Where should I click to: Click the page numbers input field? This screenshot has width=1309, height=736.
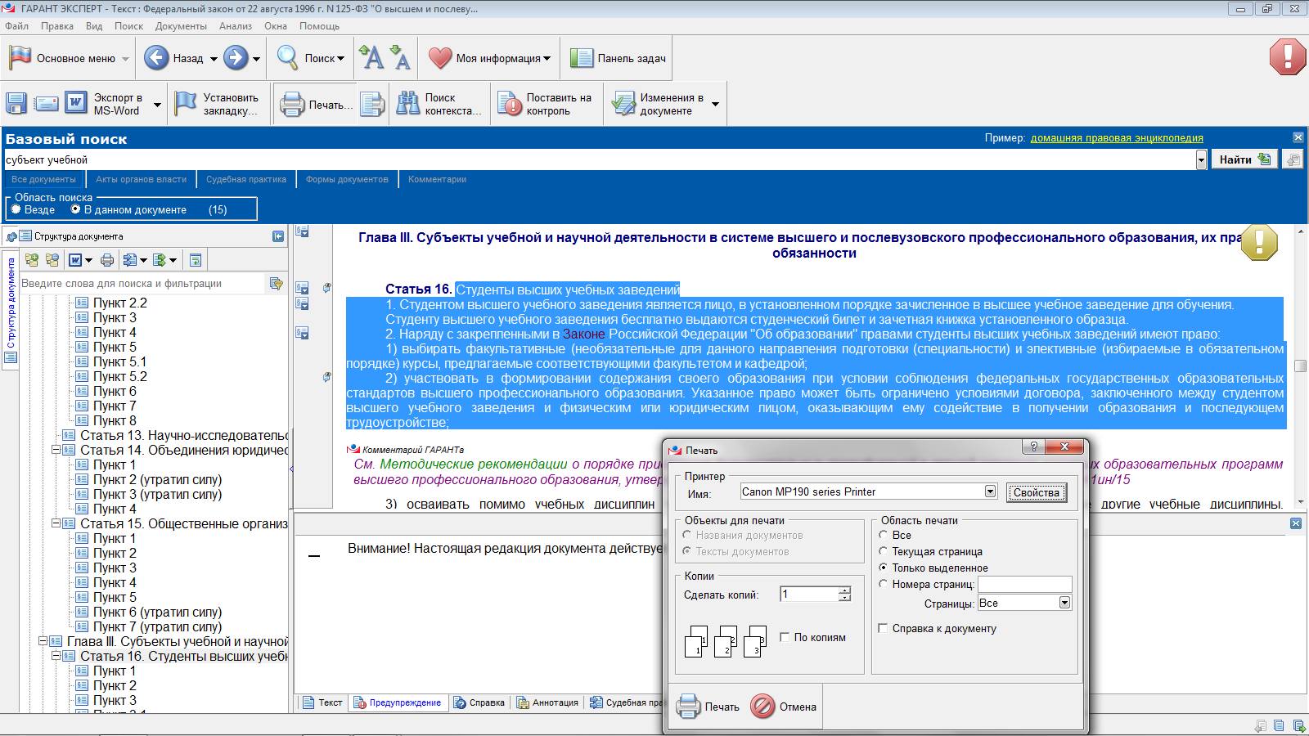[1025, 584]
